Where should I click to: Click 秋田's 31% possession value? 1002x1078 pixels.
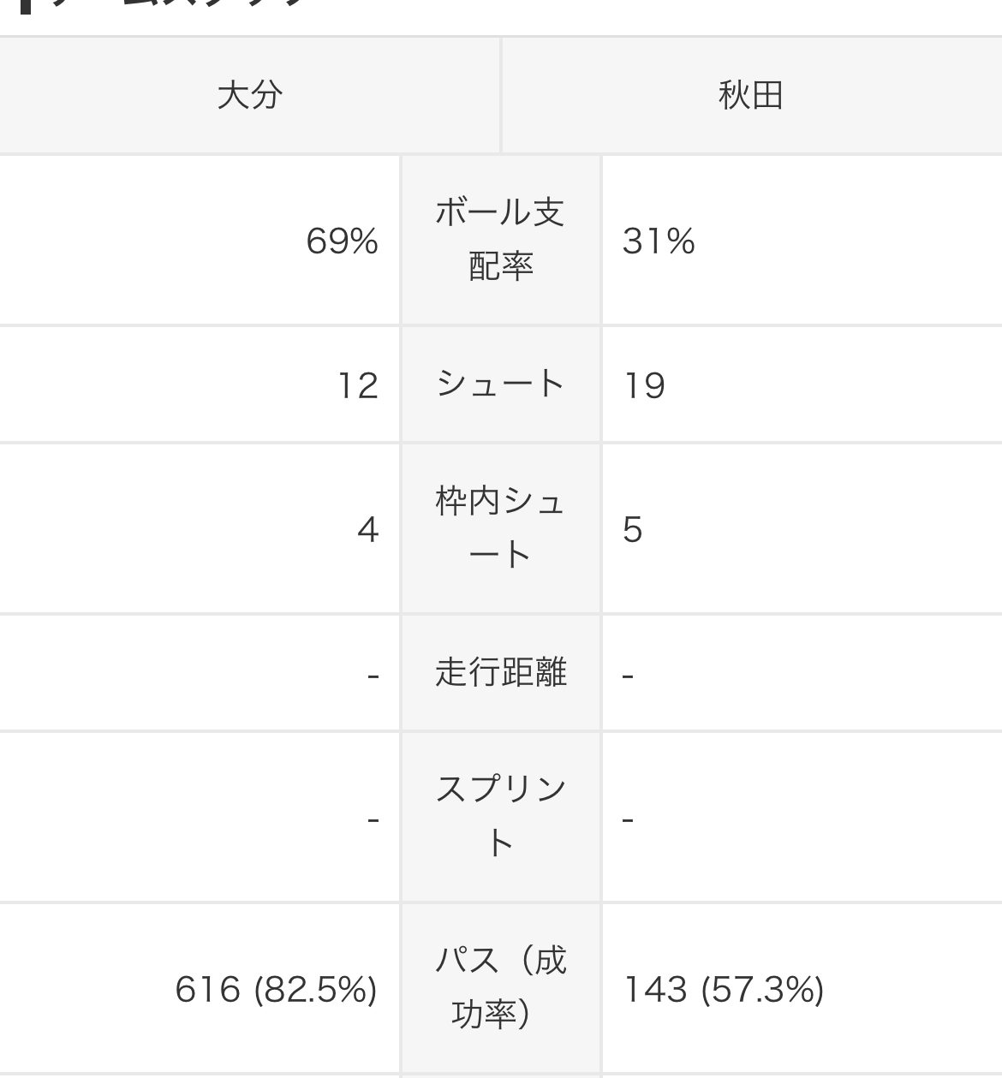[x=659, y=241]
